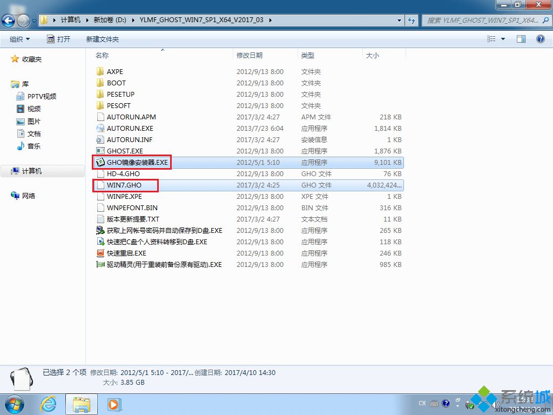Select the 快速重启.EXE file icon
Screen dimensions: 553x415
[x=100, y=253]
